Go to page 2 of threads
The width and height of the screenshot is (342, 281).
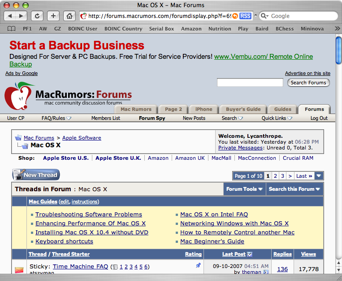pyautogui.click(x=275, y=176)
